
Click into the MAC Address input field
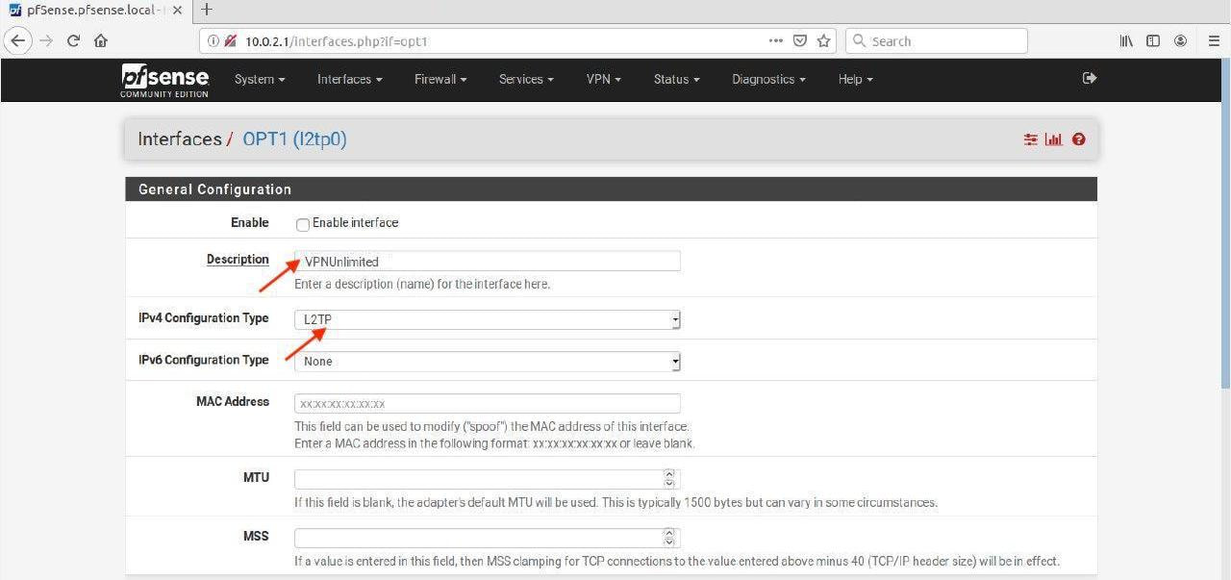(487, 404)
